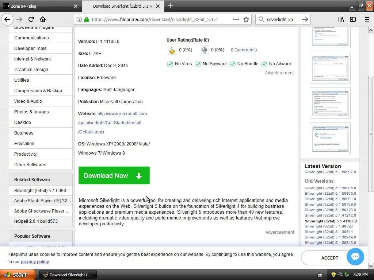Toggle the sidebar view icon

pos(353,19)
